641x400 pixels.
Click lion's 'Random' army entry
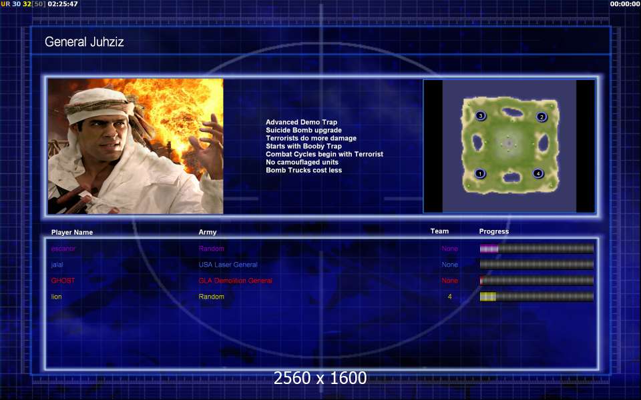tap(212, 297)
